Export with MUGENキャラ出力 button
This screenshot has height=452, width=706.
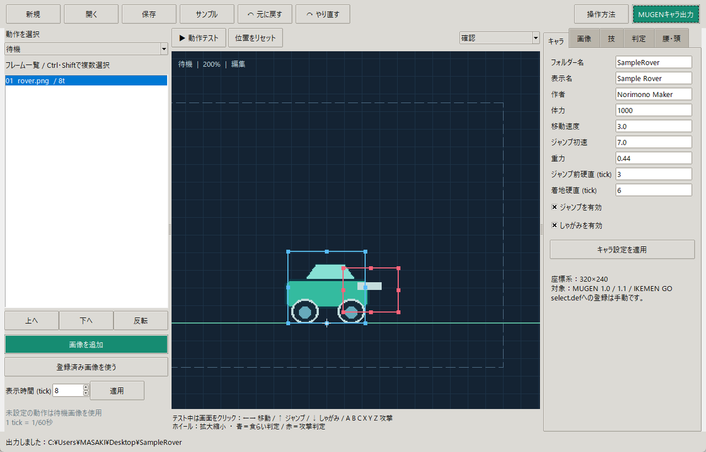point(666,14)
